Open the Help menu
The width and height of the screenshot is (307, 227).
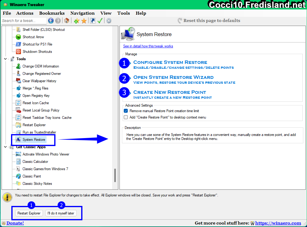[x=141, y=13]
